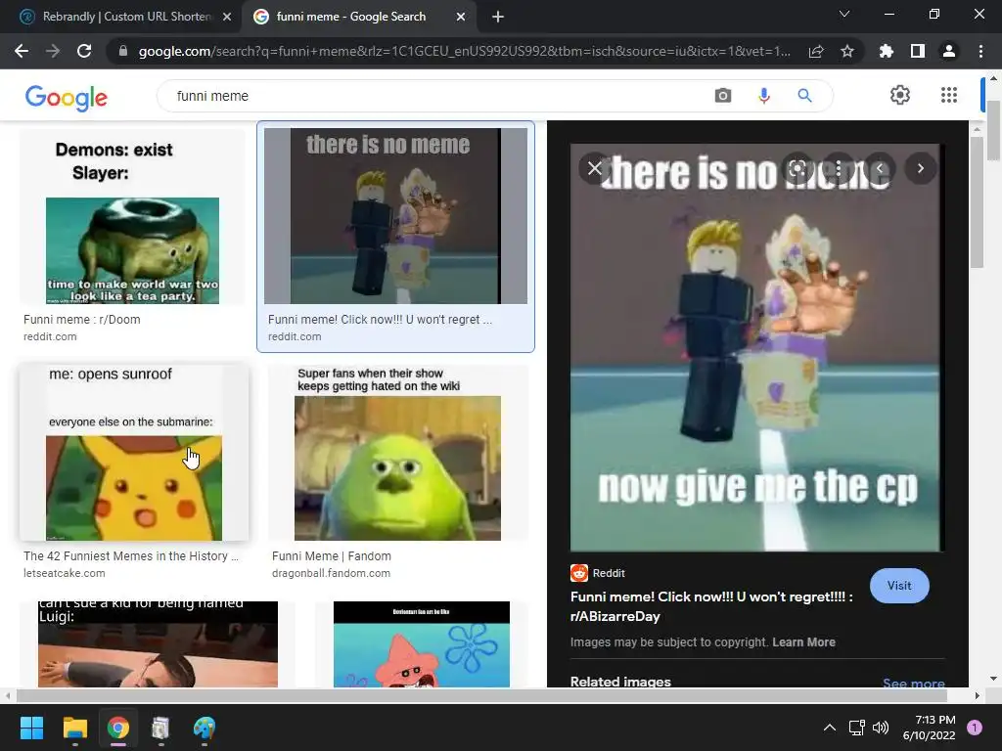Open the volume control in system tray
1002x751 pixels.
pyautogui.click(x=881, y=728)
